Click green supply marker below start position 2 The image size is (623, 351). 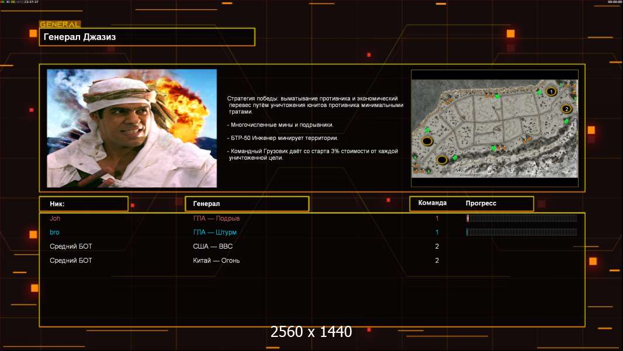tap(566, 122)
